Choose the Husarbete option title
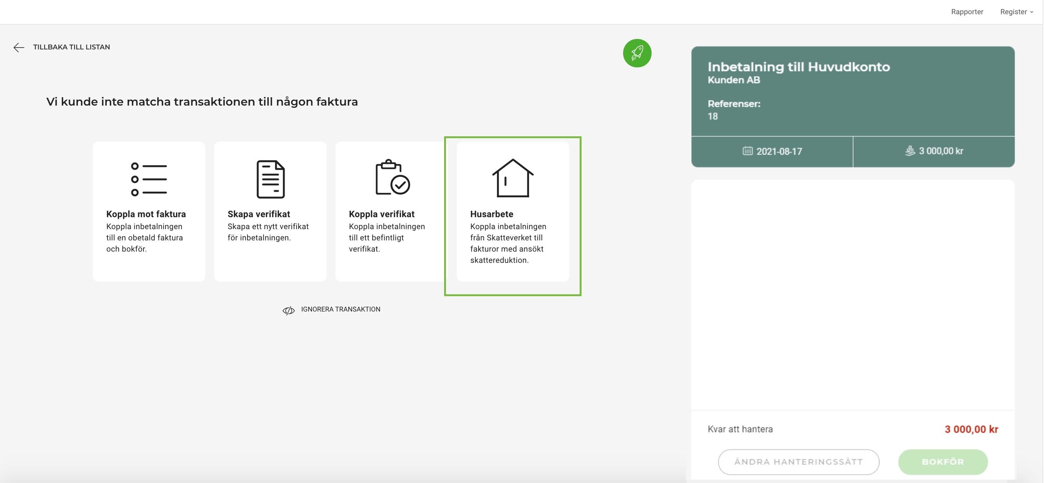1044x483 pixels. click(492, 214)
